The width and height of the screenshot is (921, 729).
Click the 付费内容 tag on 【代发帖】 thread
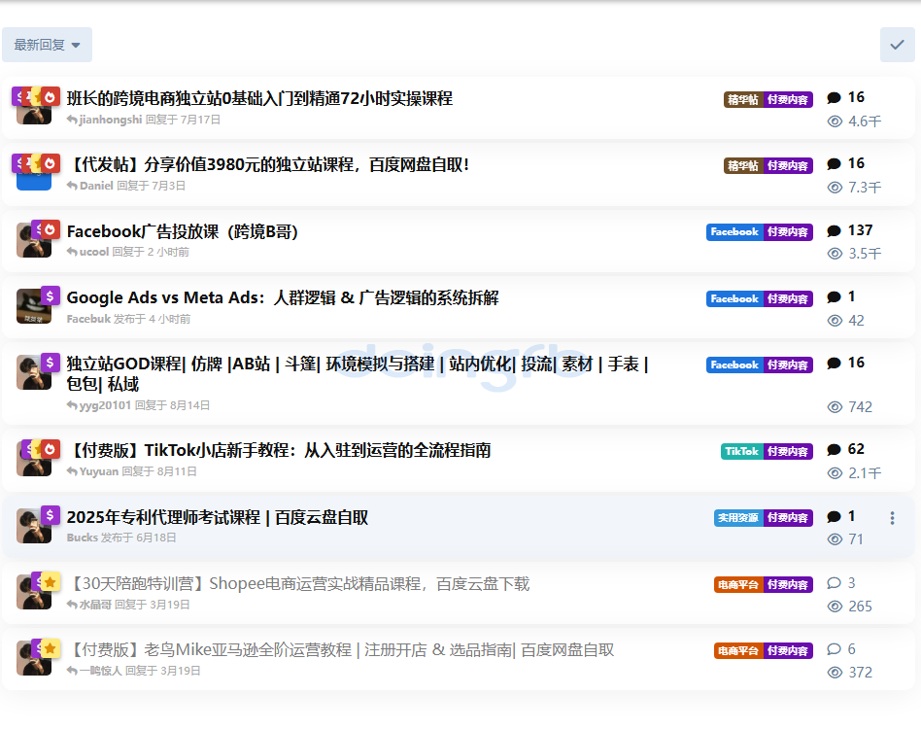click(788, 165)
